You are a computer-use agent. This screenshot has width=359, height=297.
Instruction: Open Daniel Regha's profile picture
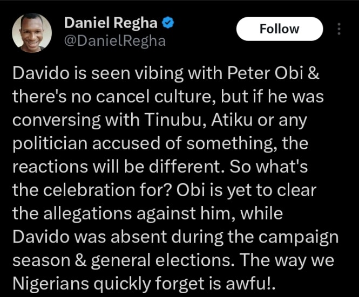(x=31, y=32)
